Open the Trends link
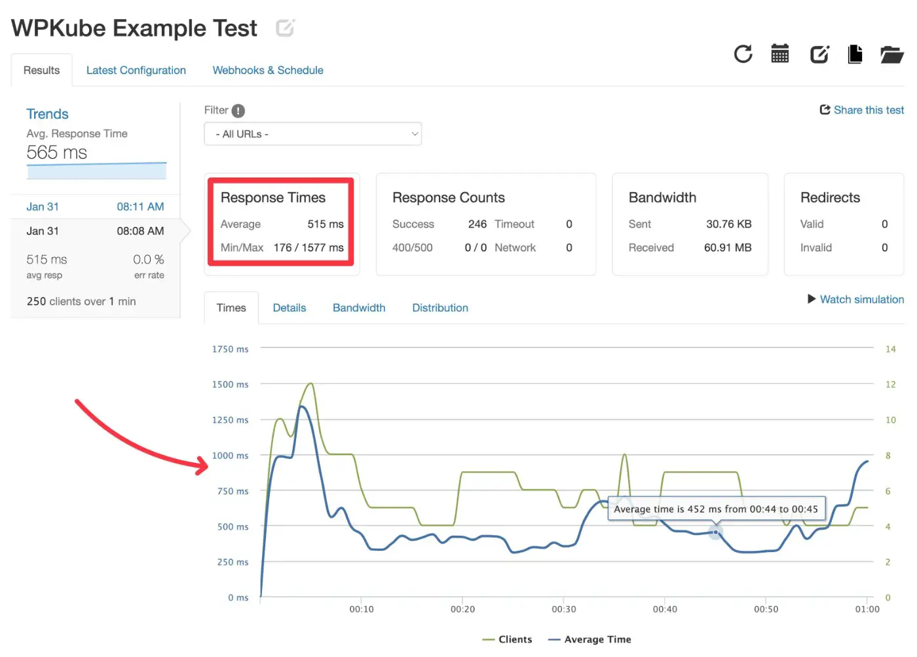917x657 pixels. (47, 114)
